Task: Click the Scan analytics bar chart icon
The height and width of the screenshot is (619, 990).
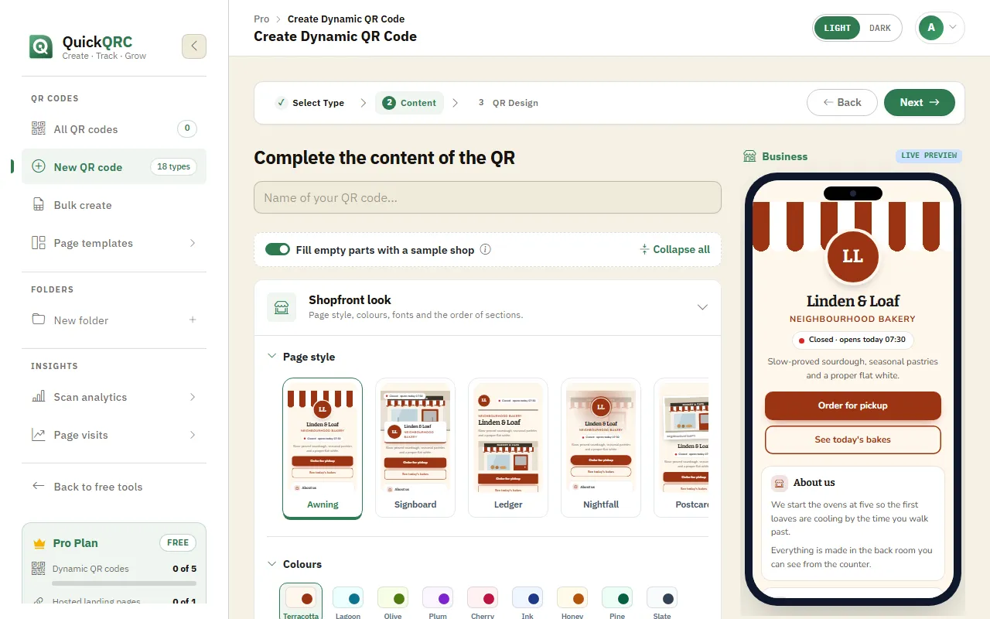Action: (39, 397)
